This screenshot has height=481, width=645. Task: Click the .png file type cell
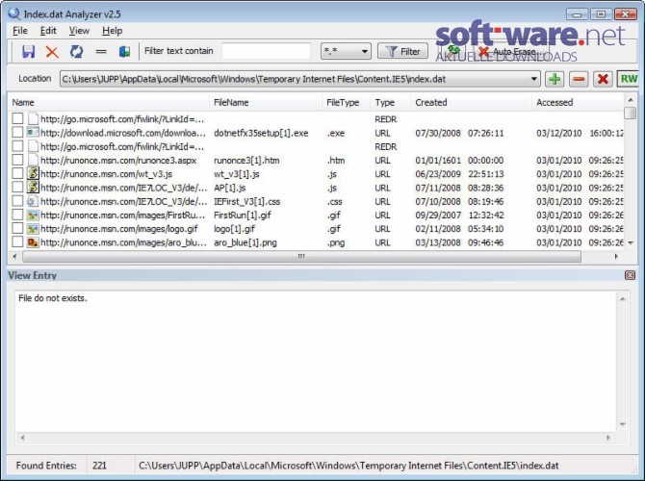[336, 243]
